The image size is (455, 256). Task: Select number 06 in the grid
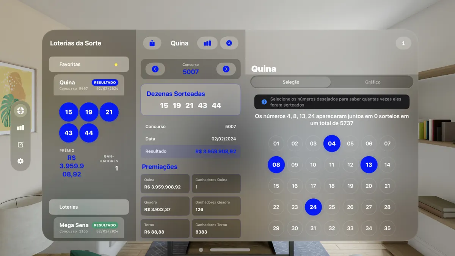coord(369,144)
